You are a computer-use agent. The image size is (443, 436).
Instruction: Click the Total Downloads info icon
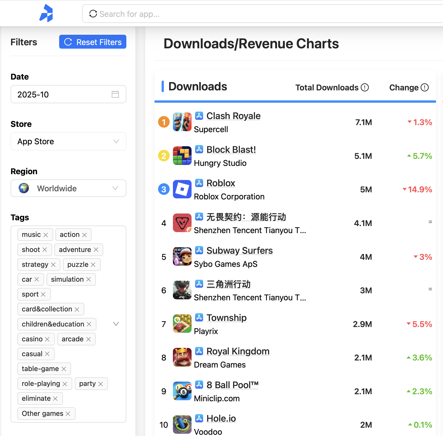[x=365, y=87]
